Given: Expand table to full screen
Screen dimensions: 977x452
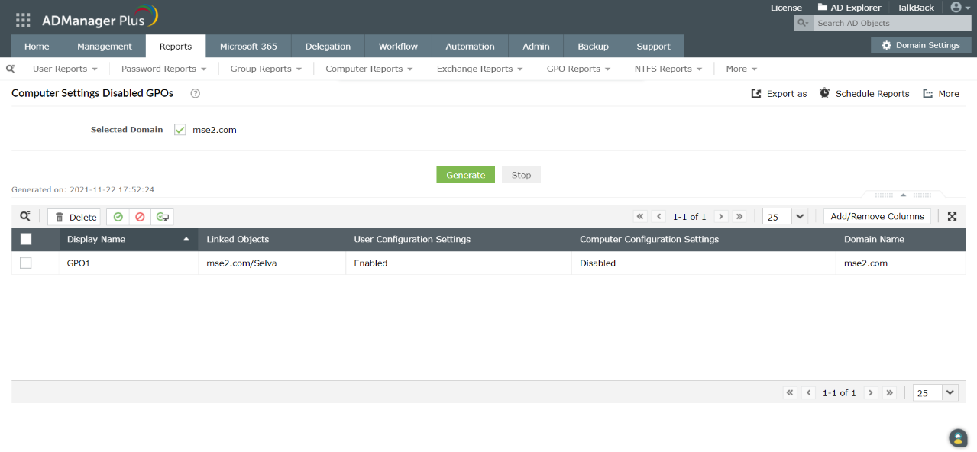Looking at the screenshot, I should click(953, 217).
